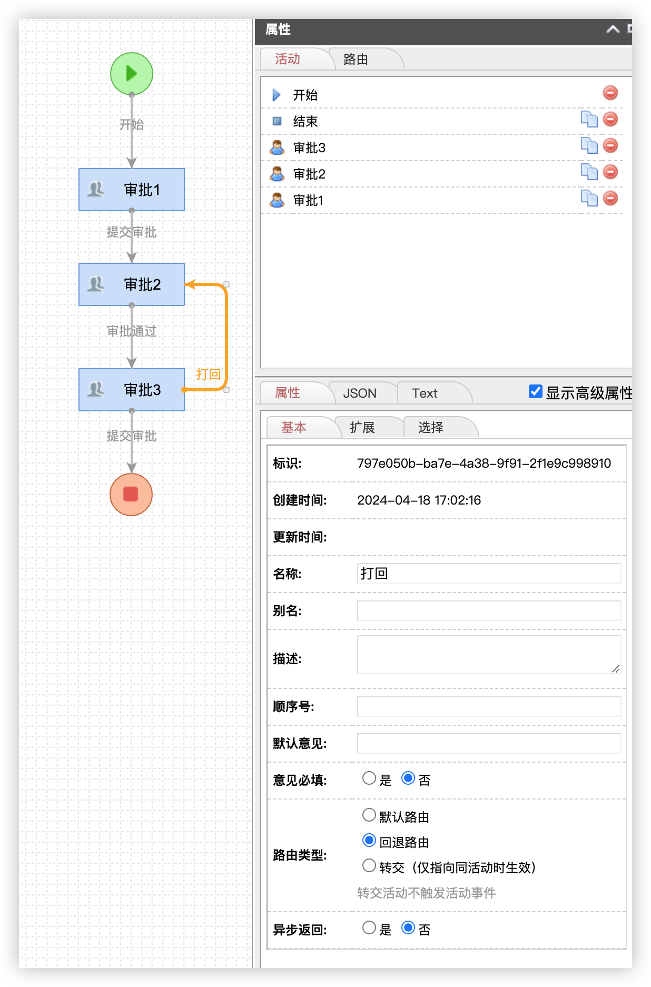Click the green start node icon

(132, 74)
